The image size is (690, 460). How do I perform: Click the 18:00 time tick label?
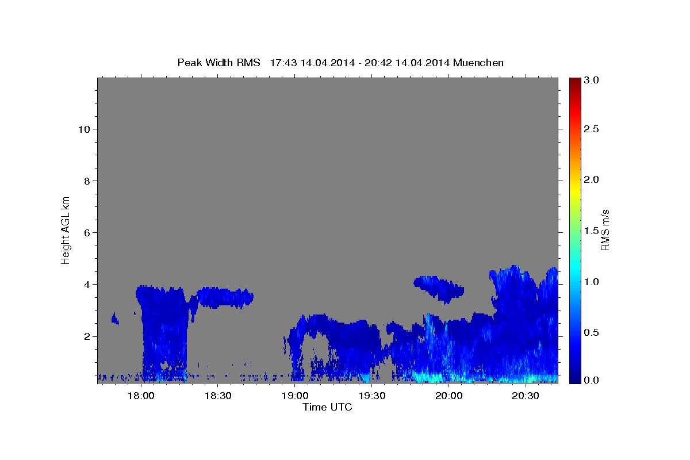coord(140,396)
